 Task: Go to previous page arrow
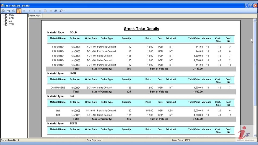coord(29,11)
